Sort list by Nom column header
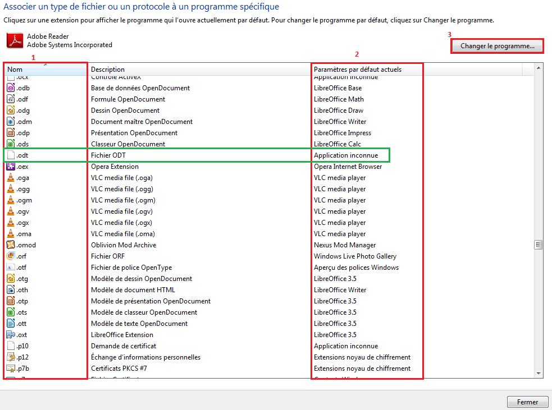The image size is (552, 410). 45,70
